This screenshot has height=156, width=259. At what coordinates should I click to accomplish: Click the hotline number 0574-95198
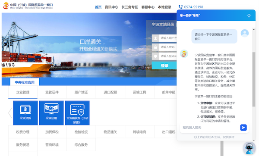point(193,7)
